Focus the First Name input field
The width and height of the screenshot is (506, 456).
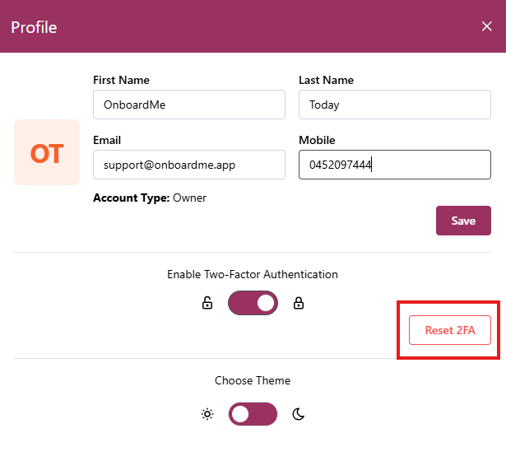pos(189,105)
